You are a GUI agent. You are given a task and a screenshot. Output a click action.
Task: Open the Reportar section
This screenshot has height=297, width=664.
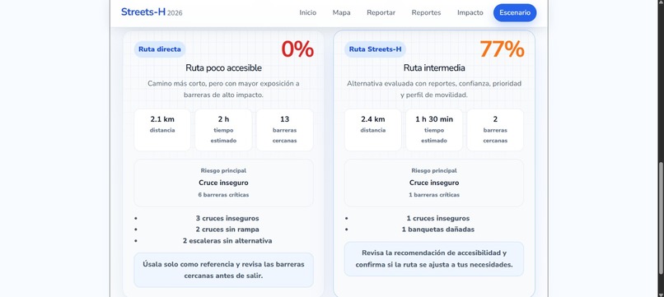coord(381,12)
